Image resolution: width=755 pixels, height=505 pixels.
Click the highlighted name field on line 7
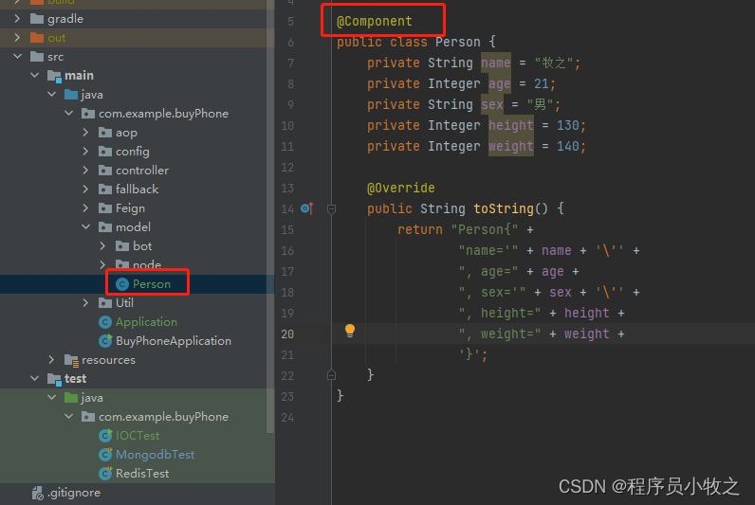495,63
